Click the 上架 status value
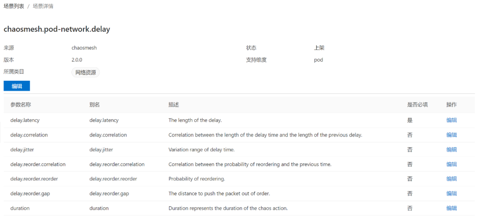This screenshot has width=479, height=219. pos(319,48)
